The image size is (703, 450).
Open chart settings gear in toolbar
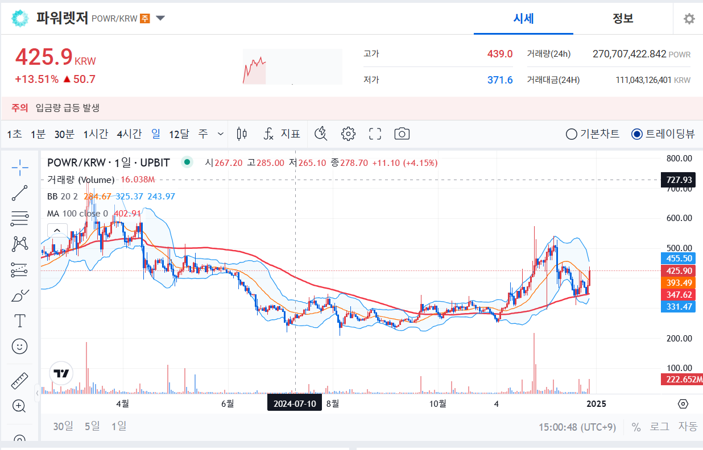tap(348, 134)
